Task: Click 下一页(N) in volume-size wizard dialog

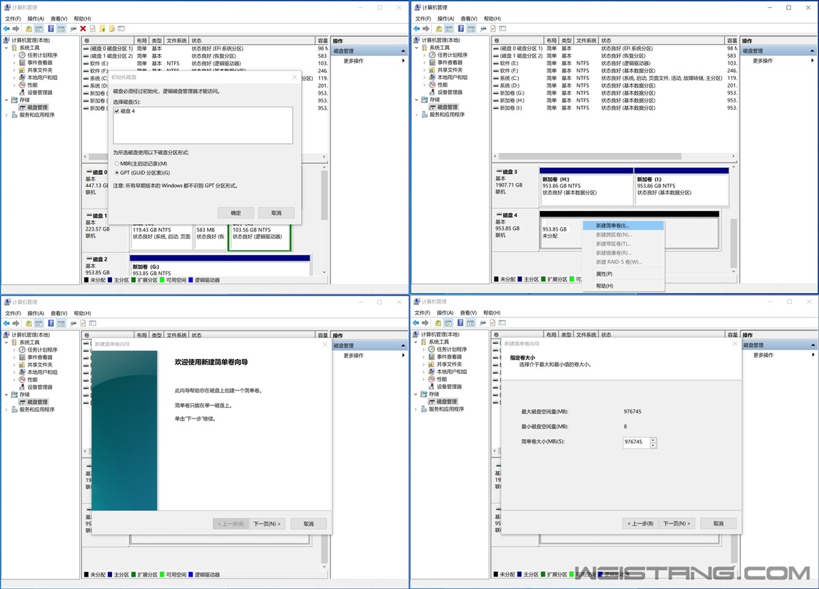Action: tap(676, 523)
